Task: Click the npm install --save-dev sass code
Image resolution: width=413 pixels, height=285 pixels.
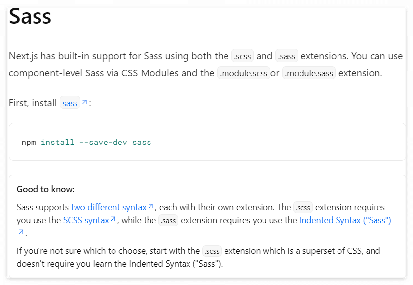Action: 86,142
